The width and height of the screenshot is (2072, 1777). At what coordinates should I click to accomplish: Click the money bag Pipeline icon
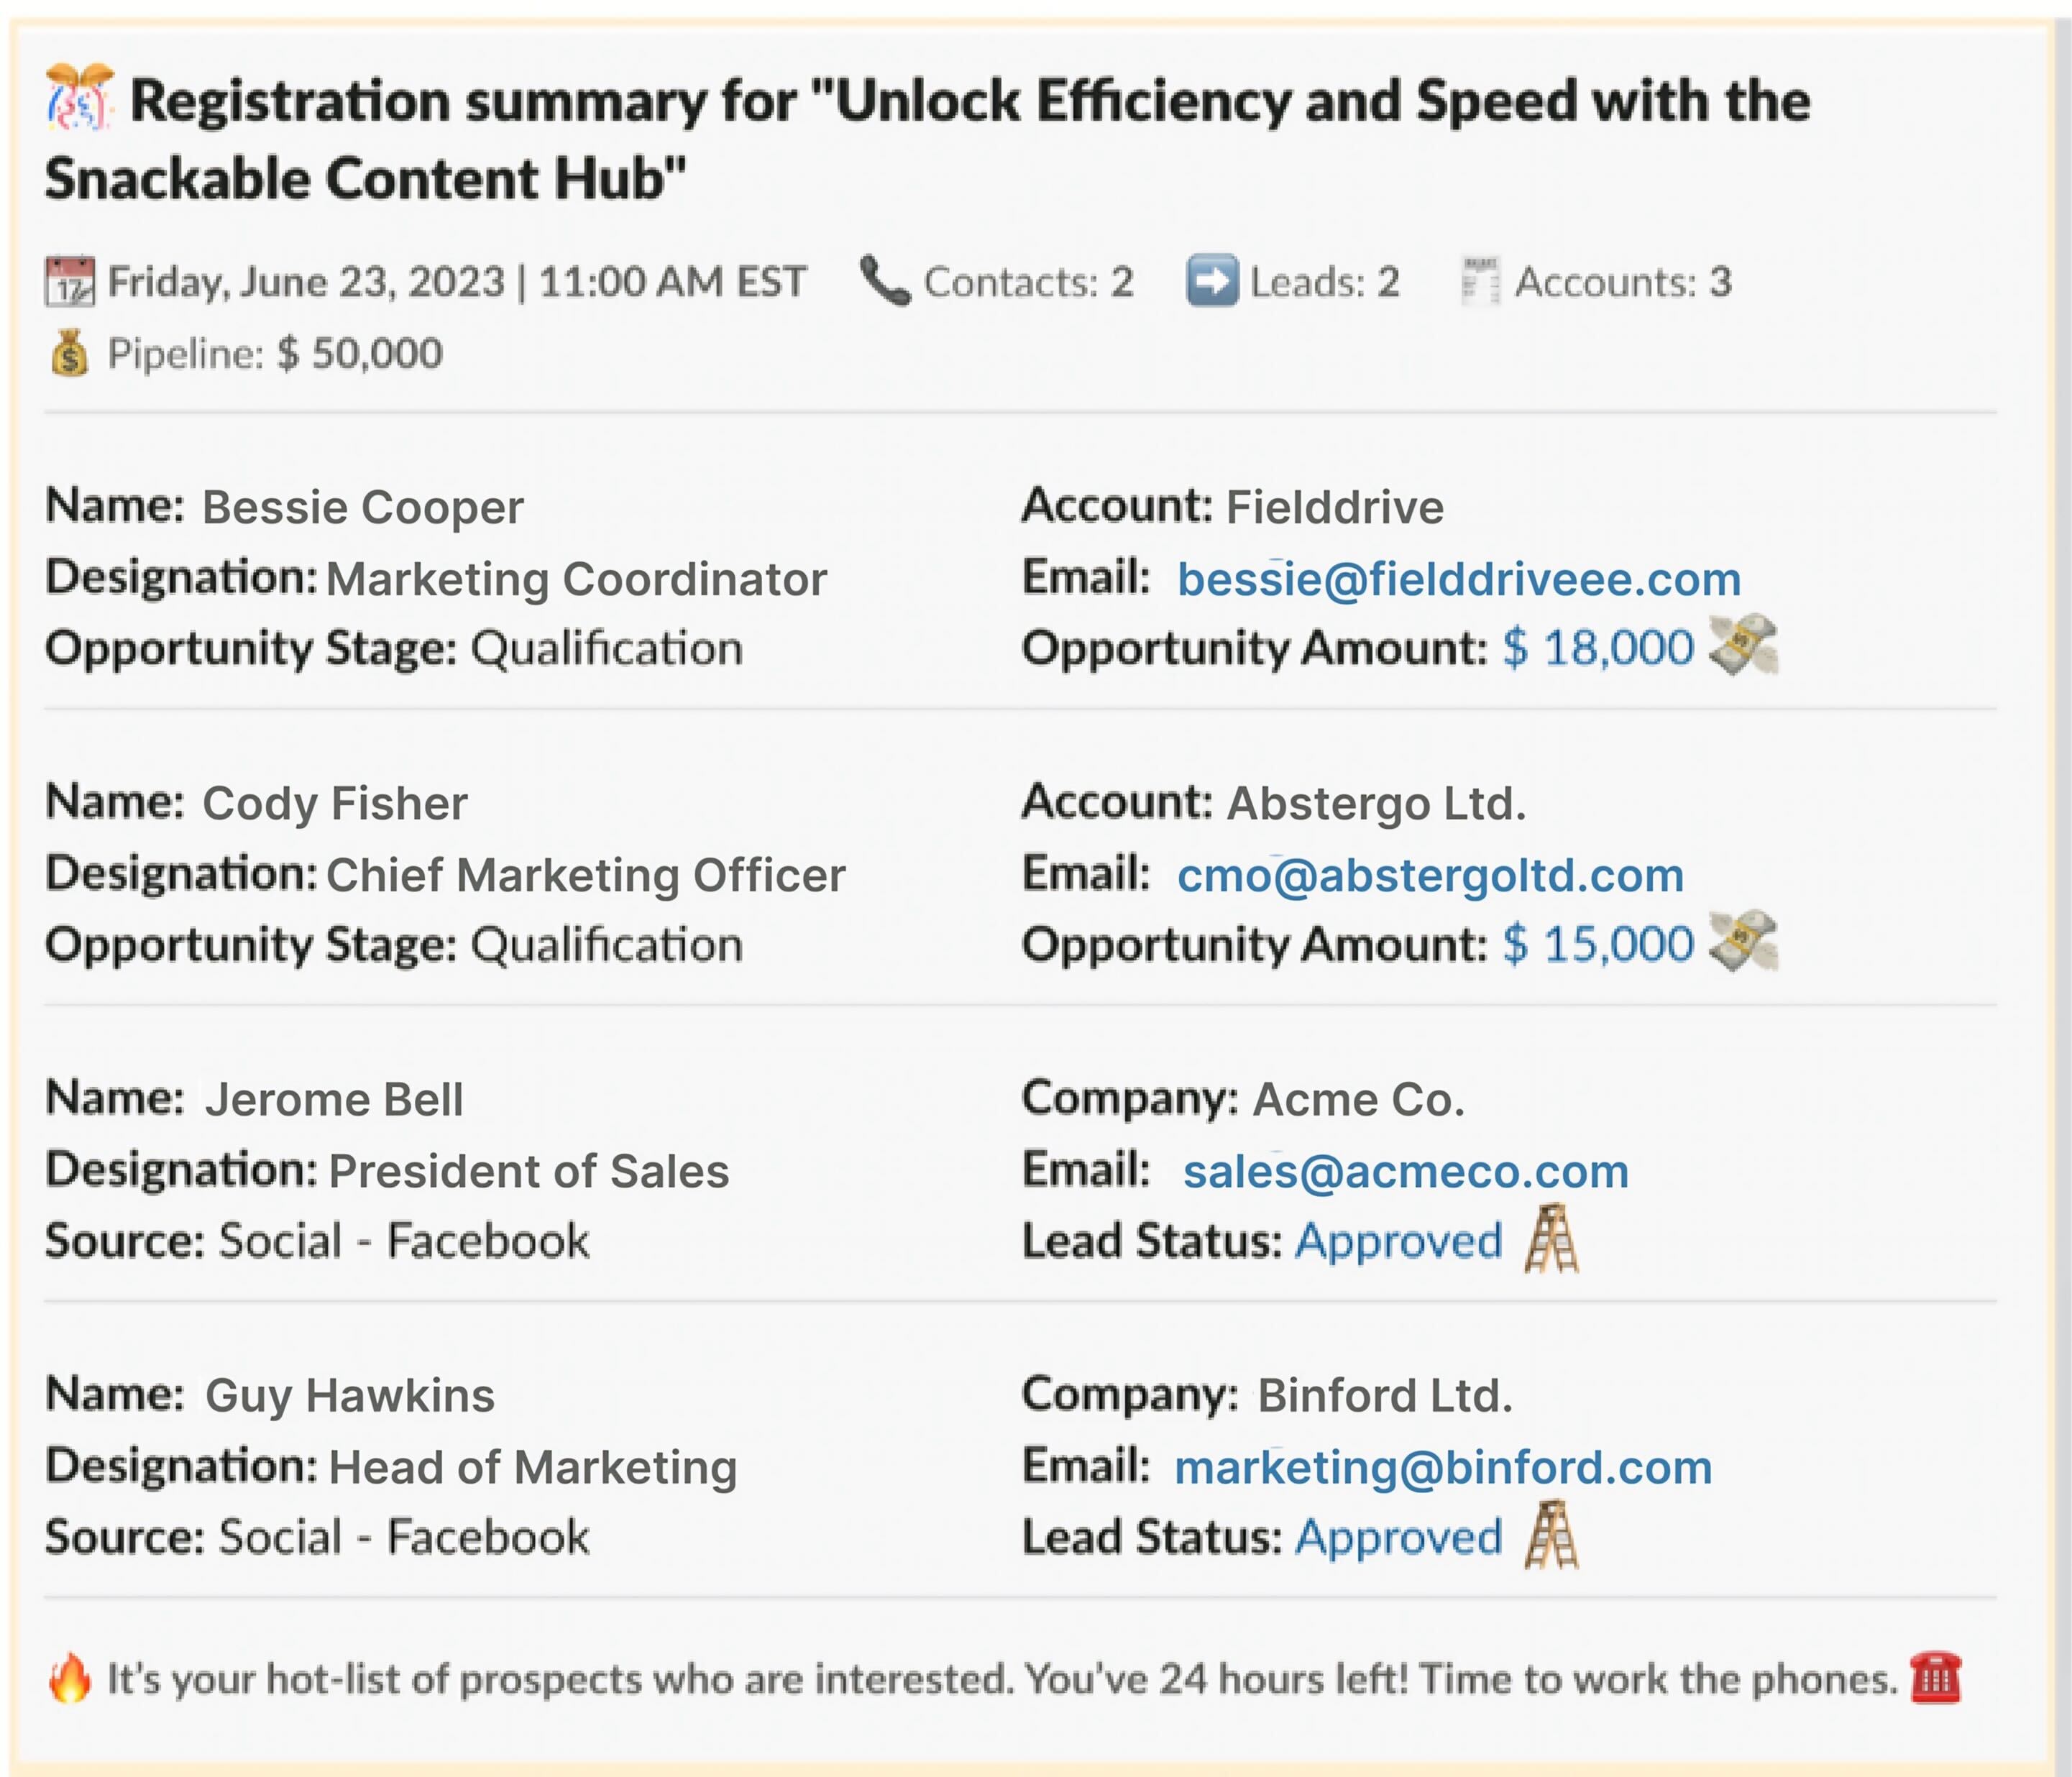tap(69, 353)
